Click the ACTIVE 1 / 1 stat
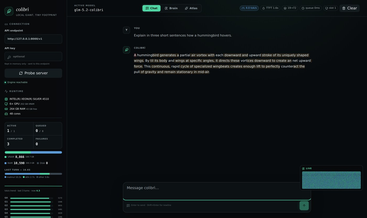Image resolution: width=367 pixels, height=218 pixels. [x=19, y=129]
